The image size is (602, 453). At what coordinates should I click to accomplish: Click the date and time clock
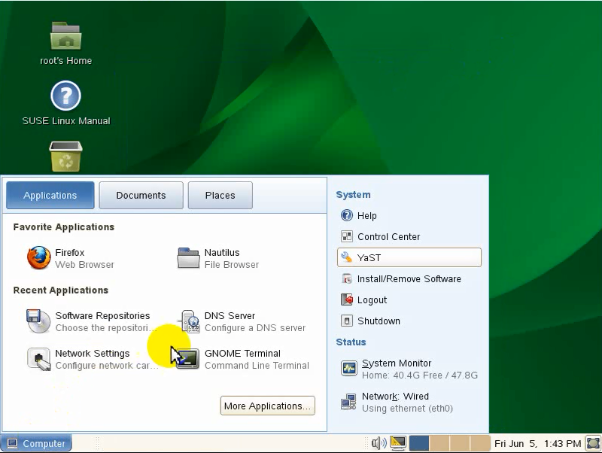[537, 443]
